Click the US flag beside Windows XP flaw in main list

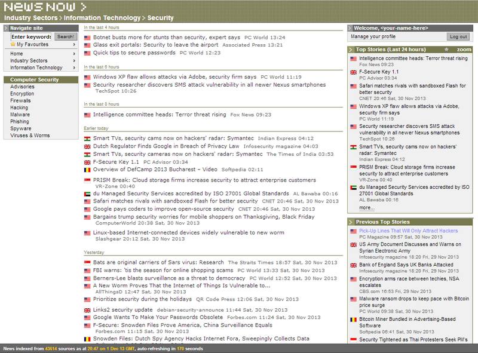click(x=87, y=78)
